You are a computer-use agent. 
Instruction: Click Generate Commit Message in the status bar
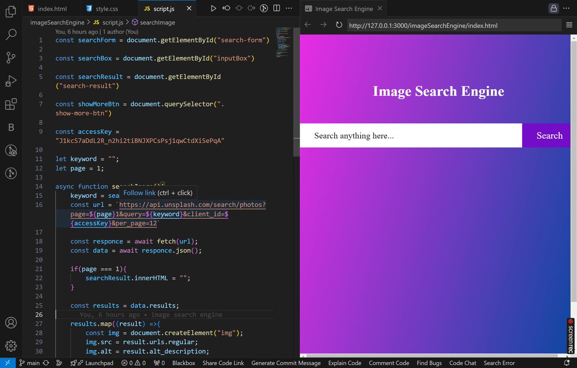(x=286, y=363)
